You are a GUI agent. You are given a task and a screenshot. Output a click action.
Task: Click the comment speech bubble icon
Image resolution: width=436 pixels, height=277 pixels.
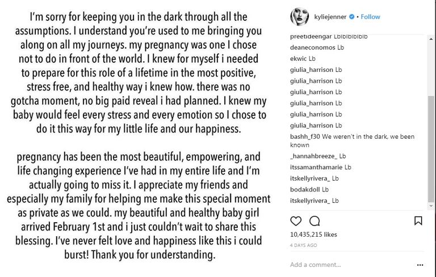[x=315, y=221]
